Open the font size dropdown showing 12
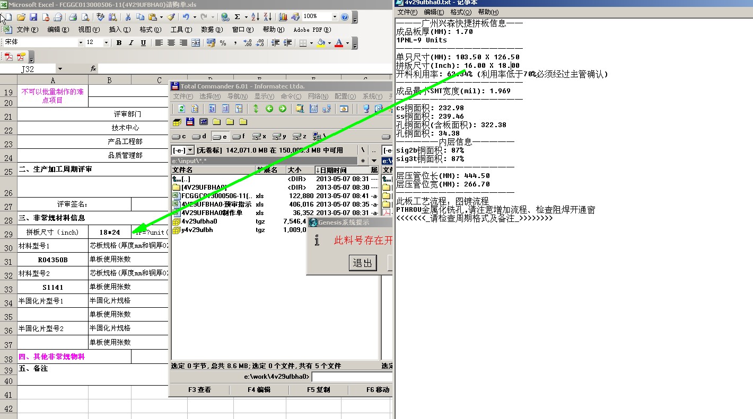The width and height of the screenshot is (753, 419). coord(106,43)
